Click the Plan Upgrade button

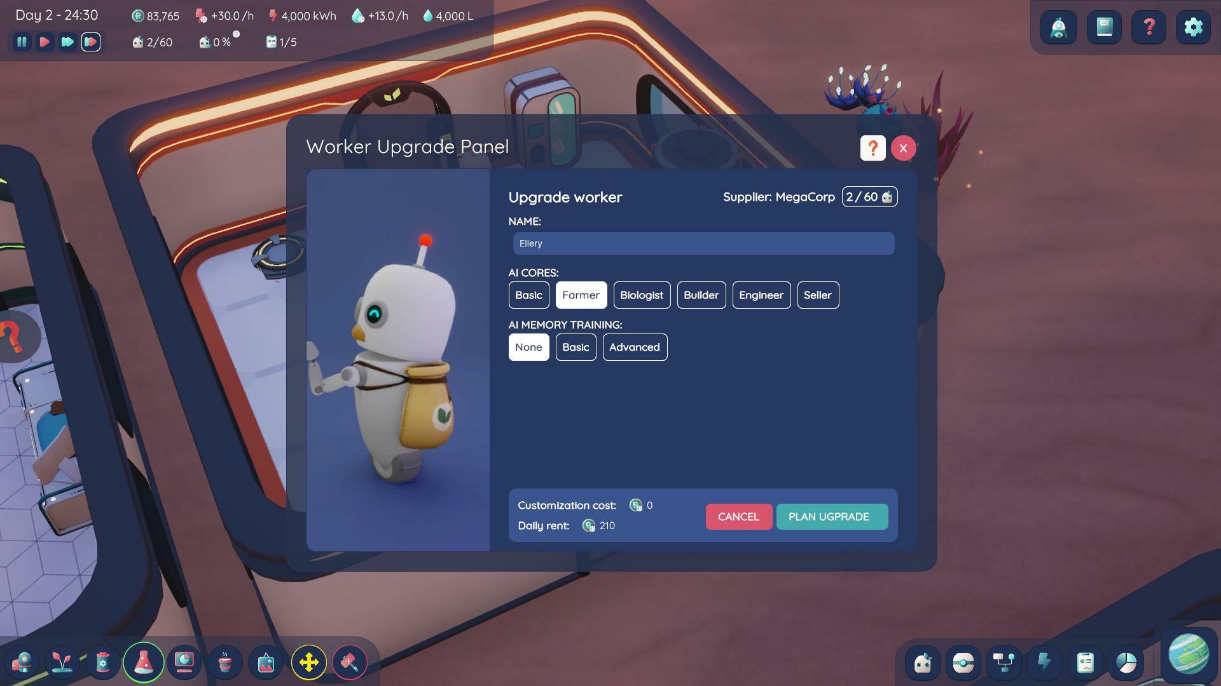point(831,516)
